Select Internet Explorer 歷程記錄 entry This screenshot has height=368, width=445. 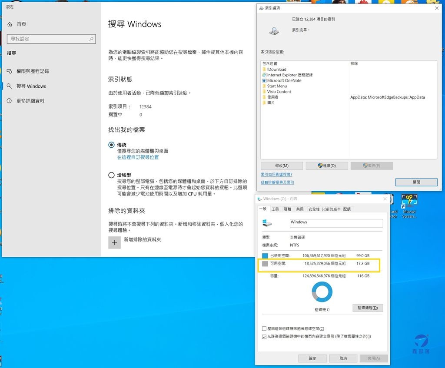pos(290,75)
